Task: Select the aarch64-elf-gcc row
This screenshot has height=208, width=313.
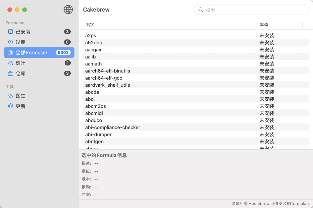Action: pos(196,78)
